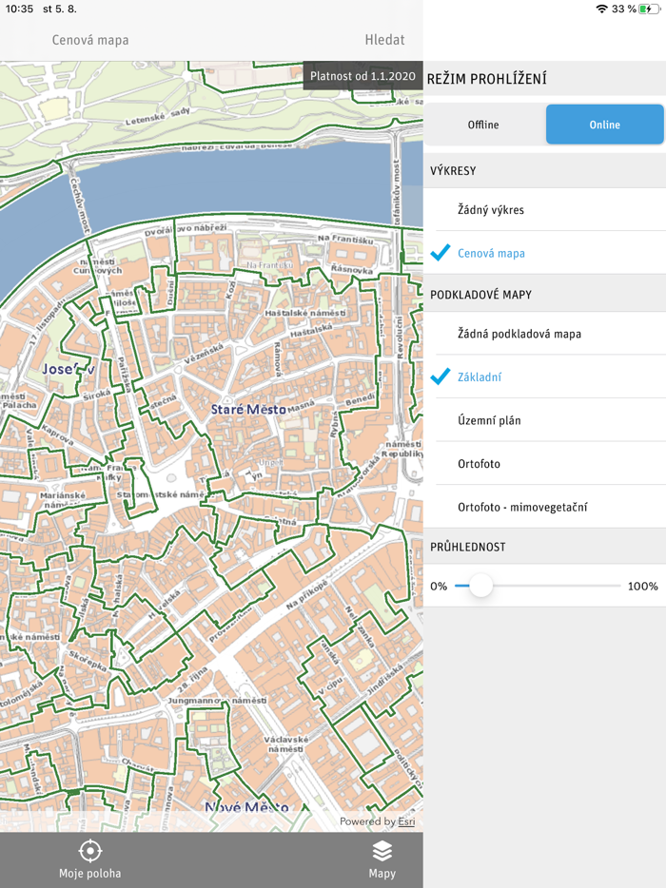Image resolution: width=666 pixels, height=888 pixels.
Task: Tap the Dvořákovo nábřeží label
Action: 186,229
